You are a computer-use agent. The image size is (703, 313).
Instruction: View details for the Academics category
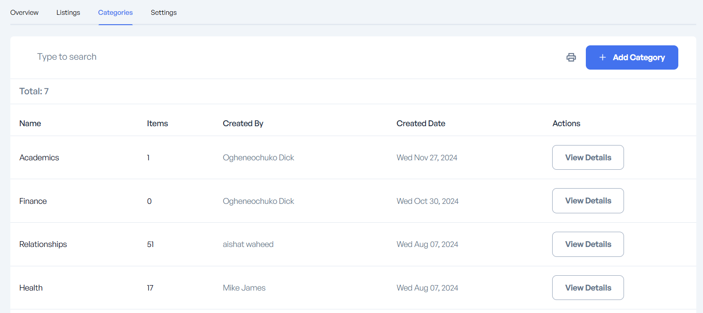[588, 158]
